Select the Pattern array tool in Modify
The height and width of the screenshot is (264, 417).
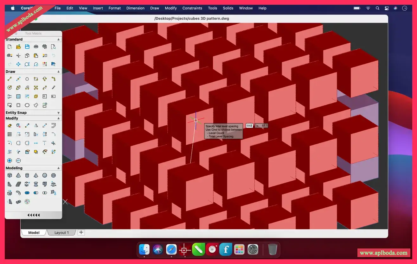[x=10, y=134]
